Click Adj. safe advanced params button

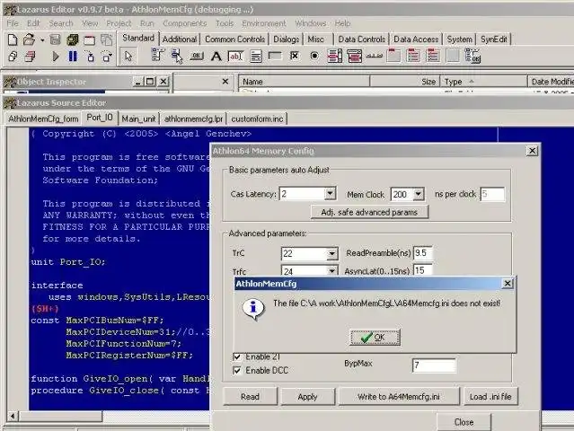point(369,212)
